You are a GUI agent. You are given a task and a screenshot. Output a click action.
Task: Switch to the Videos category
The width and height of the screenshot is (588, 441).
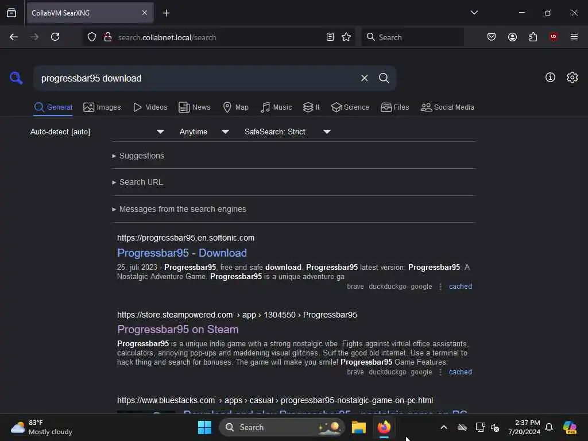click(x=150, y=107)
